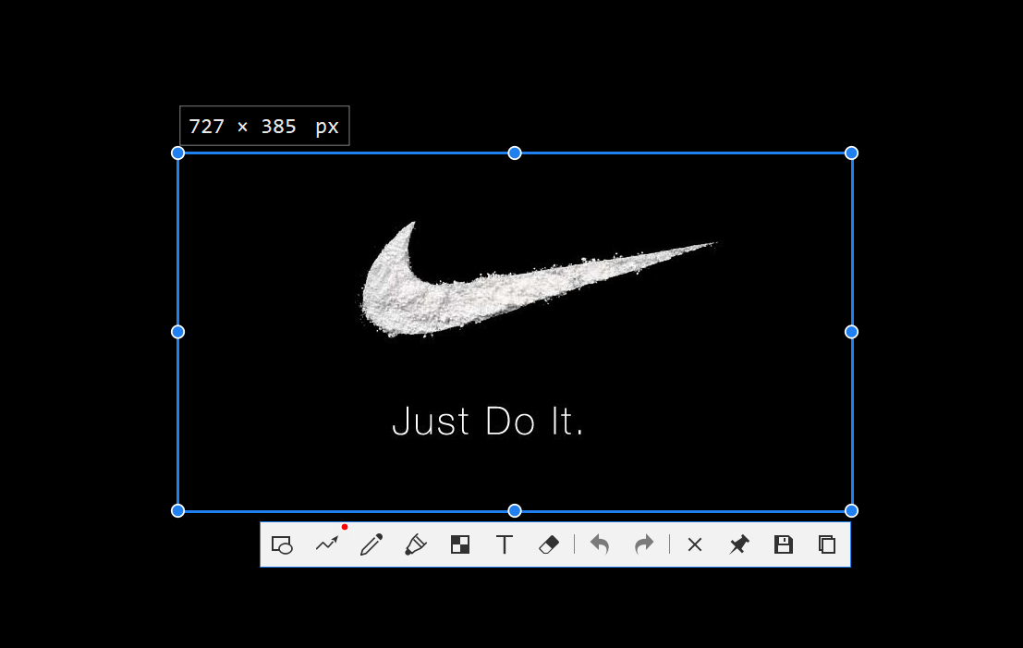1023x648 pixels.
Task: Click the right-middle selection edge handle
Action: coord(851,332)
